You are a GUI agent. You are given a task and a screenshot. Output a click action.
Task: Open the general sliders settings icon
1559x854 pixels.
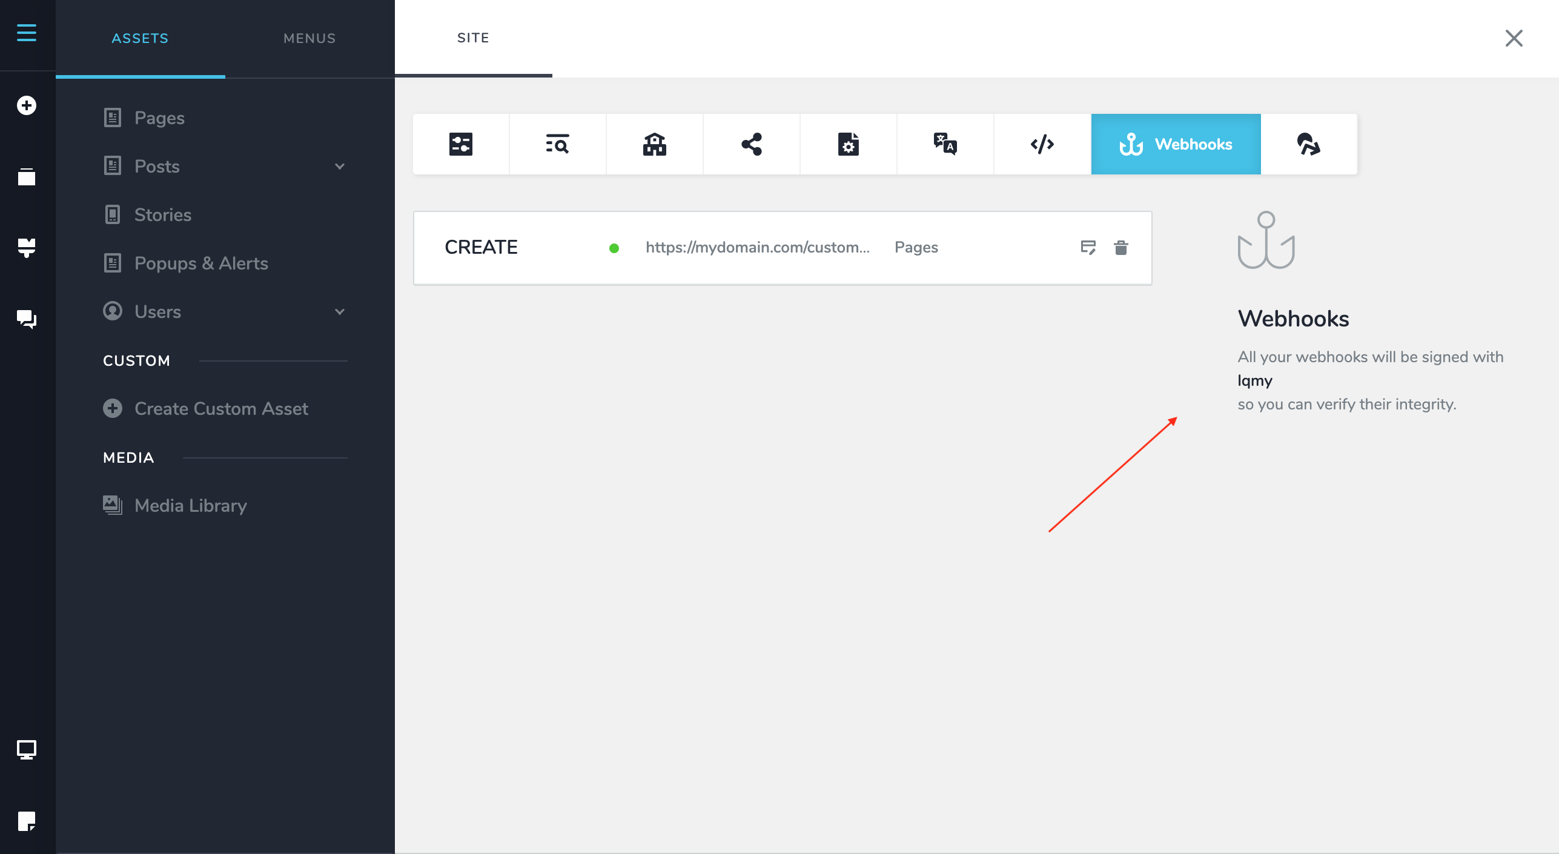(x=460, y=144)
